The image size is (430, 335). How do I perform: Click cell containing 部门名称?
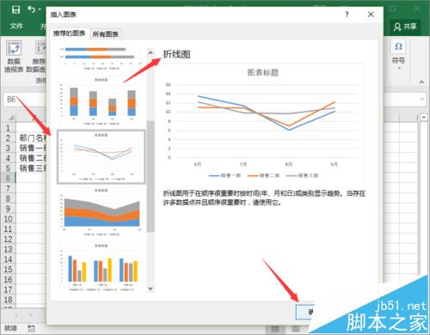pos(32,138)
